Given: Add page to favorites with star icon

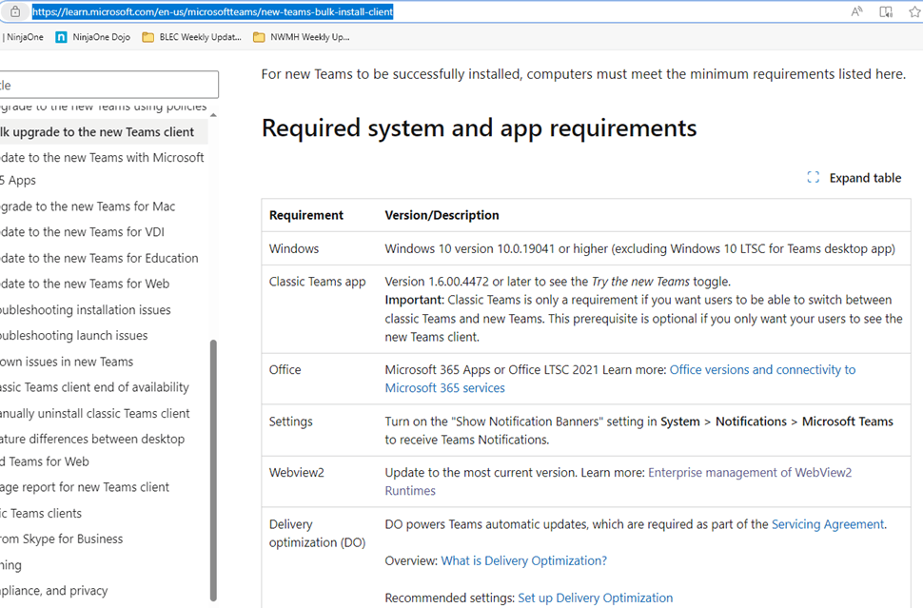Looking at the screenshot, I should click(x=913, y=11).
